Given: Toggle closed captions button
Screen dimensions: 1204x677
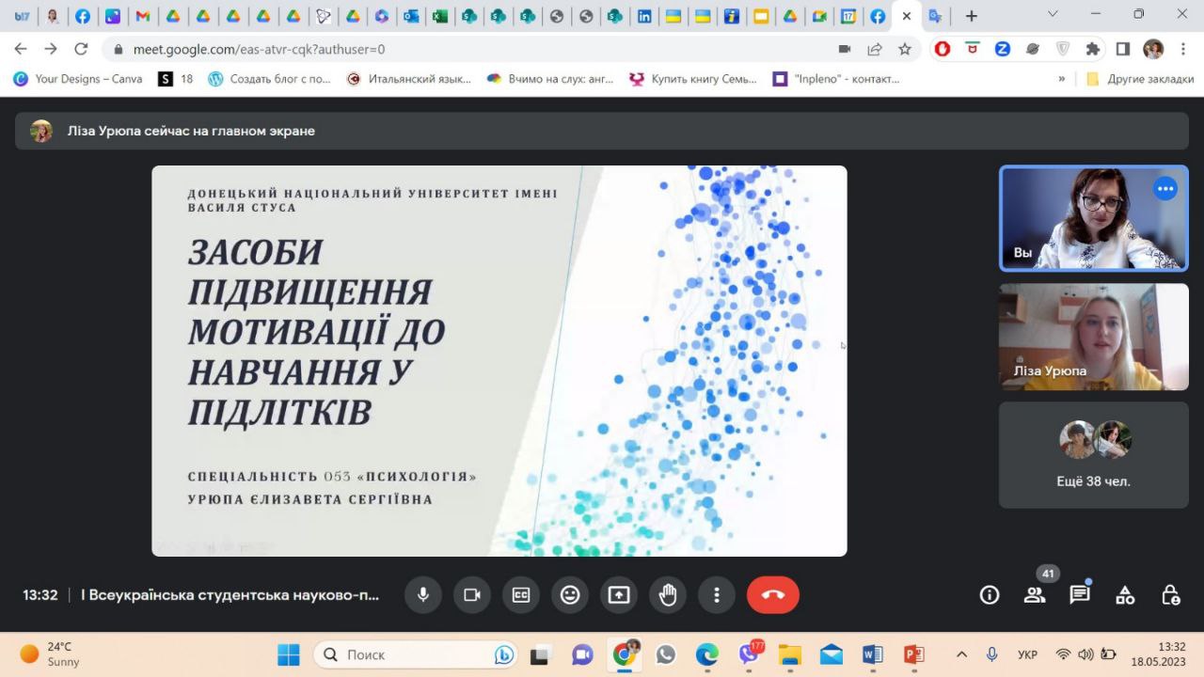Looking at the screenshot, I should tap(521, 595).
